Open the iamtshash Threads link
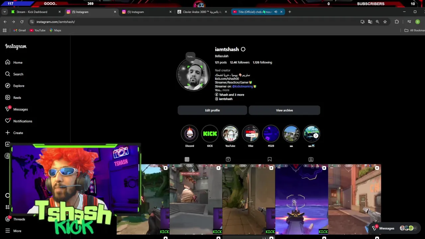The width and height of the screenshot is (425, 239). click(x=224, y=99)
